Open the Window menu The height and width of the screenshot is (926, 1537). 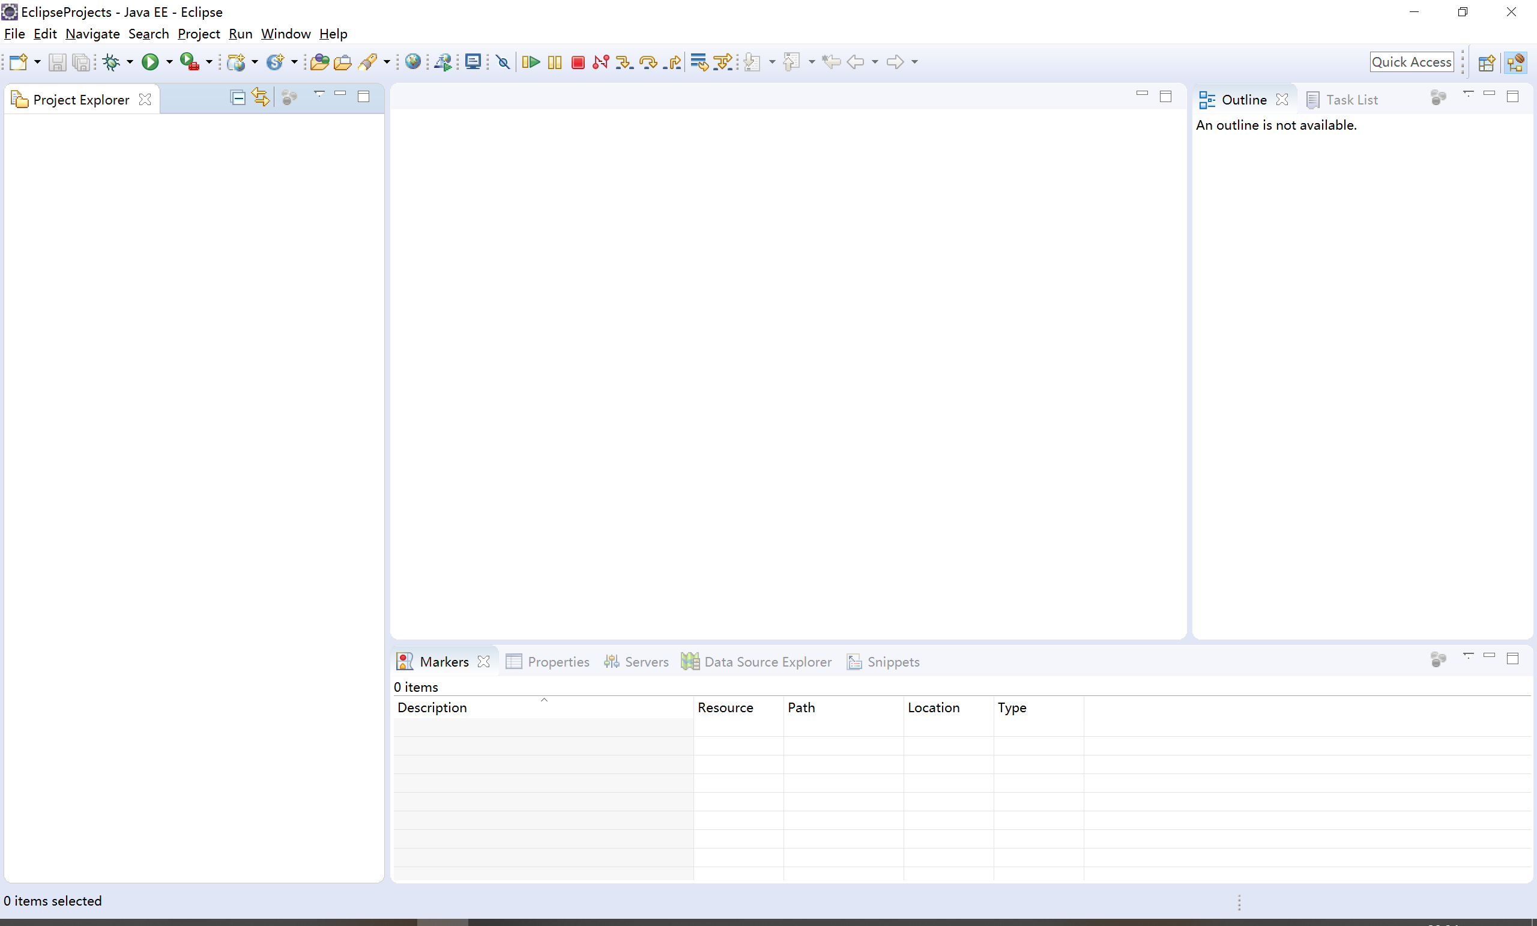[285, 33]
